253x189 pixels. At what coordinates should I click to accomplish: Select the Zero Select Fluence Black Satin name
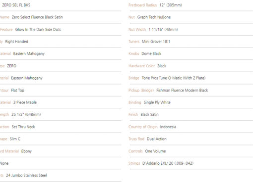coord(37,17)
